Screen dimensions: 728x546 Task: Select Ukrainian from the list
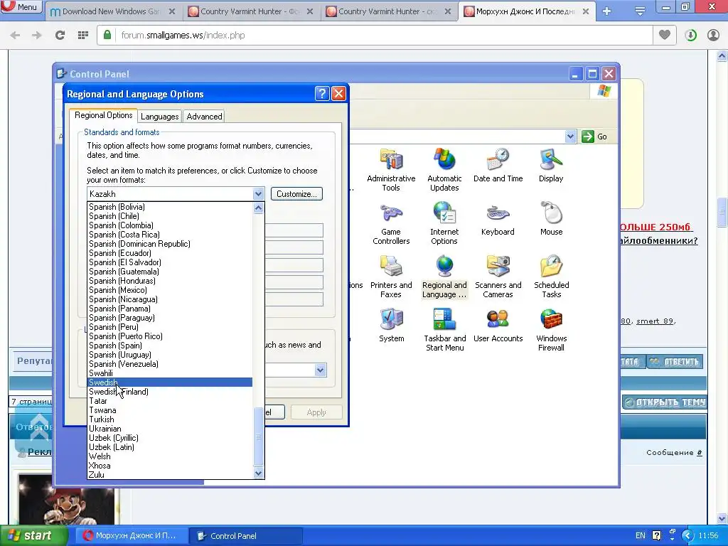170,429
